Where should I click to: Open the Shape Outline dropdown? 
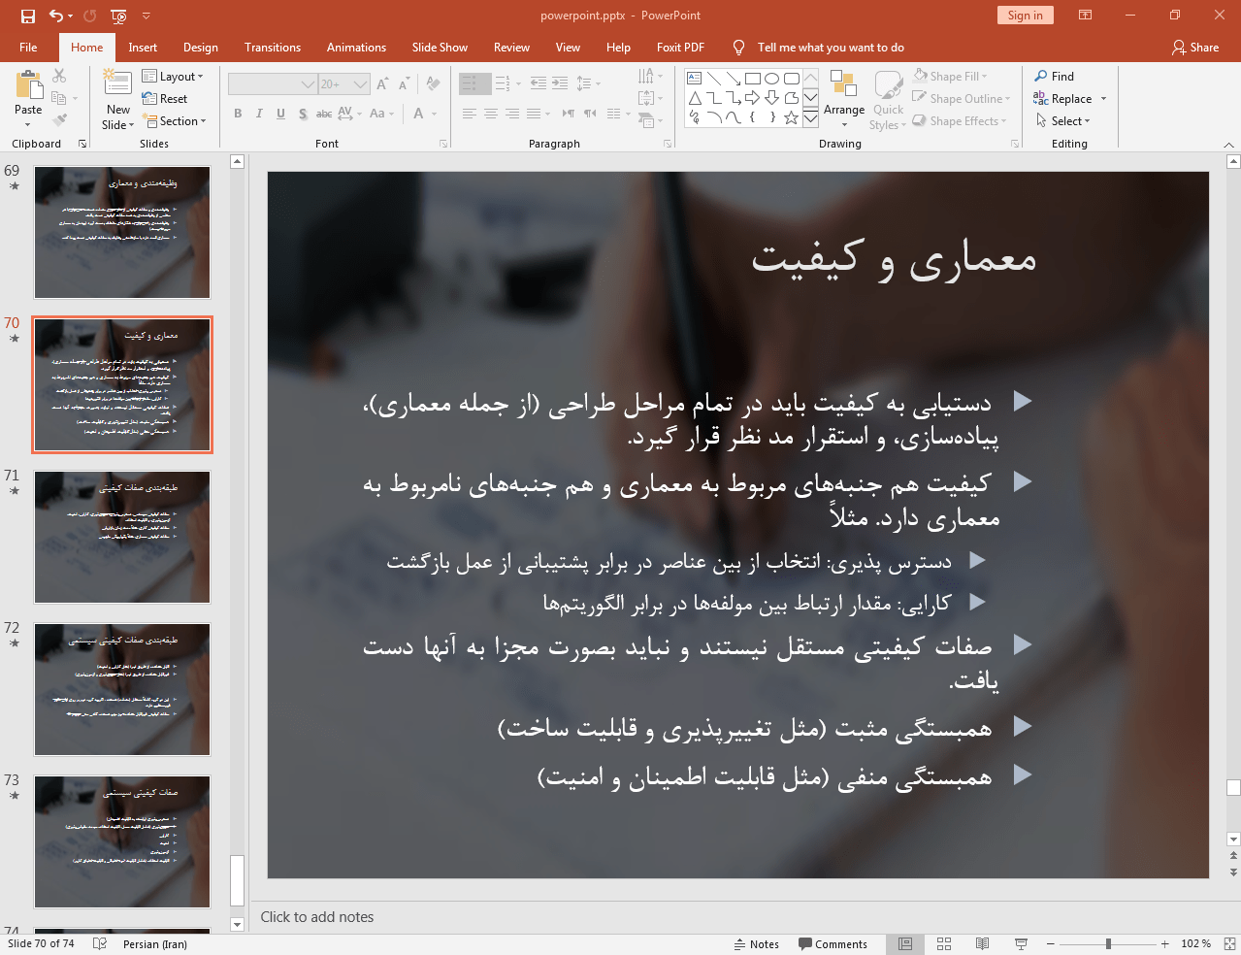[962, 98]
